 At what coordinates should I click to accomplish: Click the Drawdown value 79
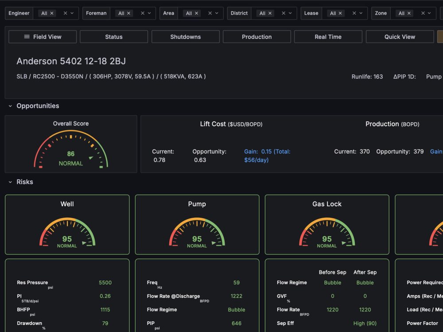click(x=105, y=323)
